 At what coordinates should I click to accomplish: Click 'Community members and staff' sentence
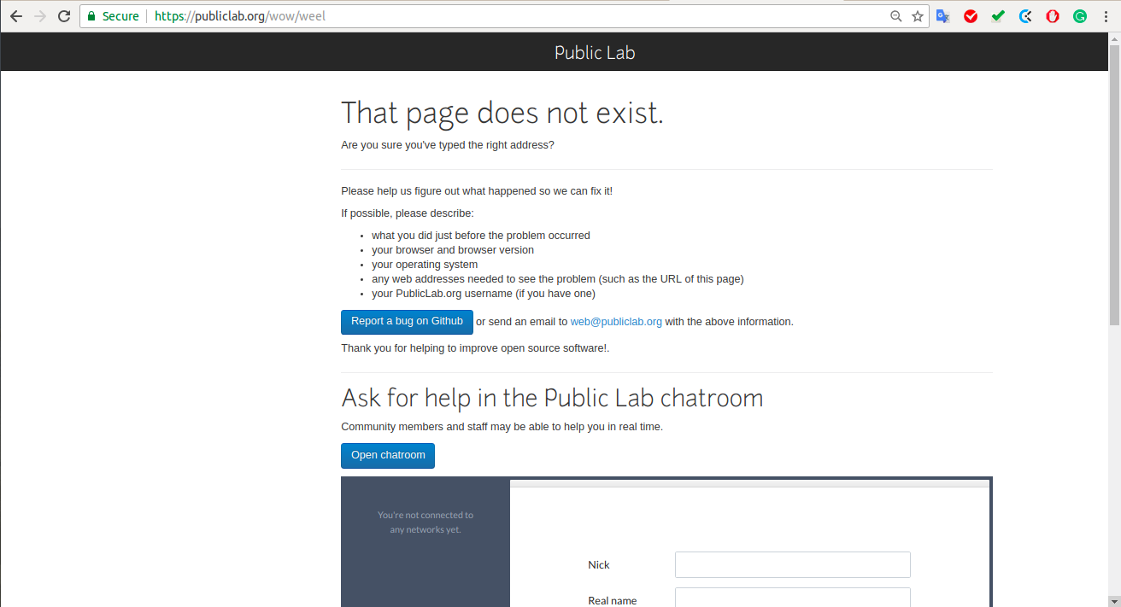[x=502, y=427]
